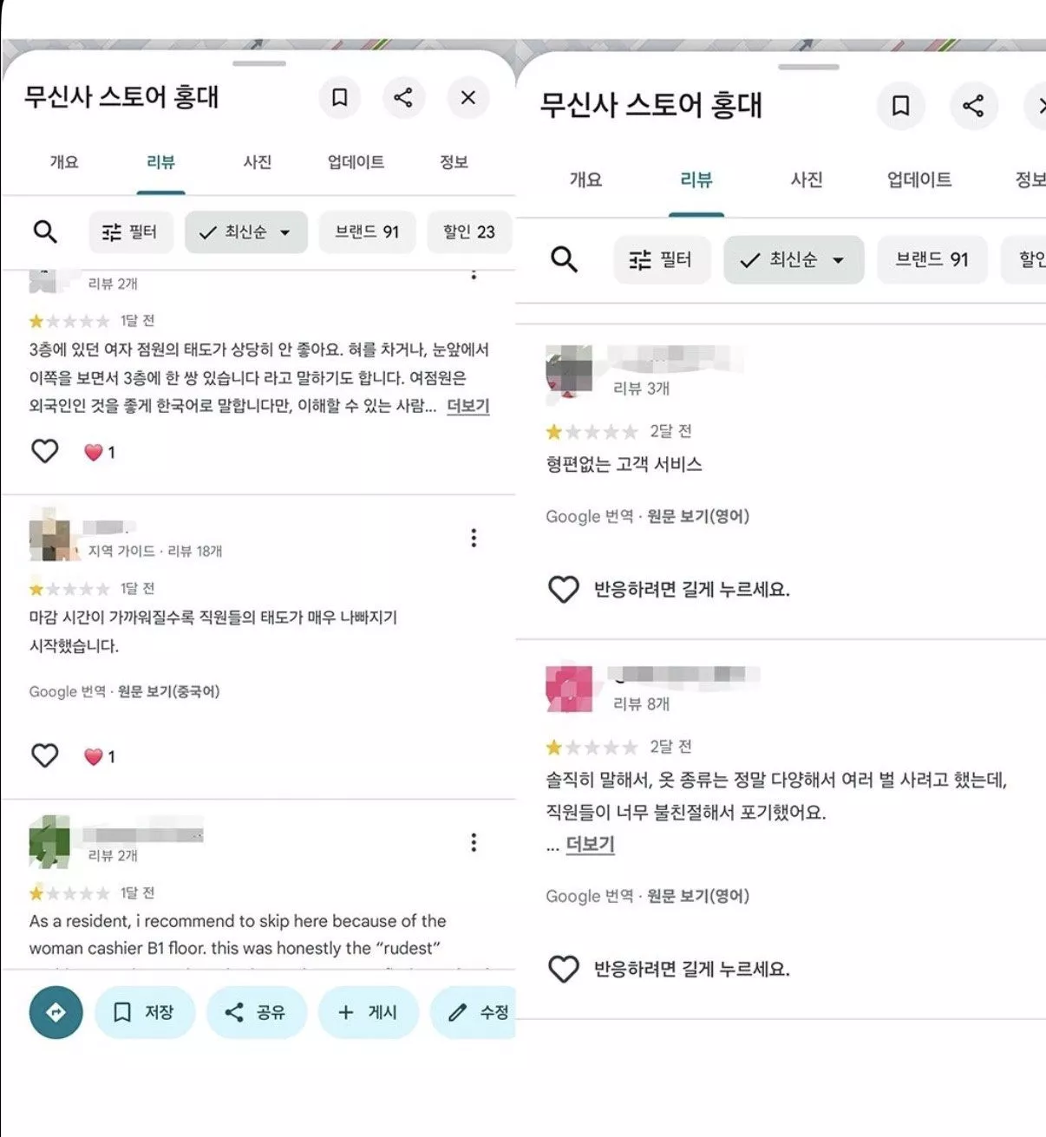Viewport: 1046px width, 1137px height.
Task: Tap the share icon in left panel header
Action: [403, 97]
